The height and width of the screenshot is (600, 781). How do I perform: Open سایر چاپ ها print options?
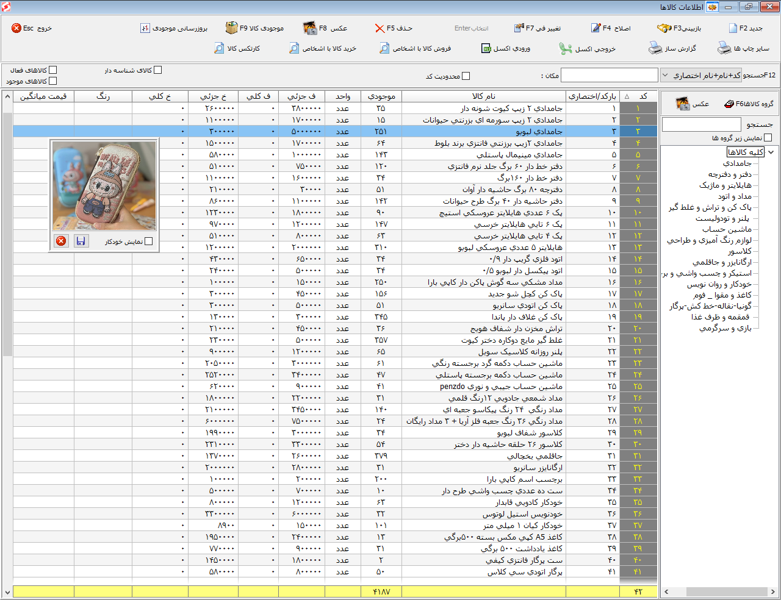tap(743, 48)
